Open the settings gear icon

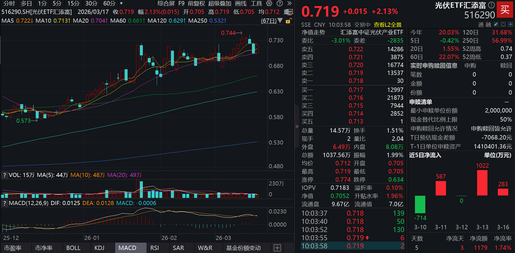pyautogui.click(x=269, y=4)
